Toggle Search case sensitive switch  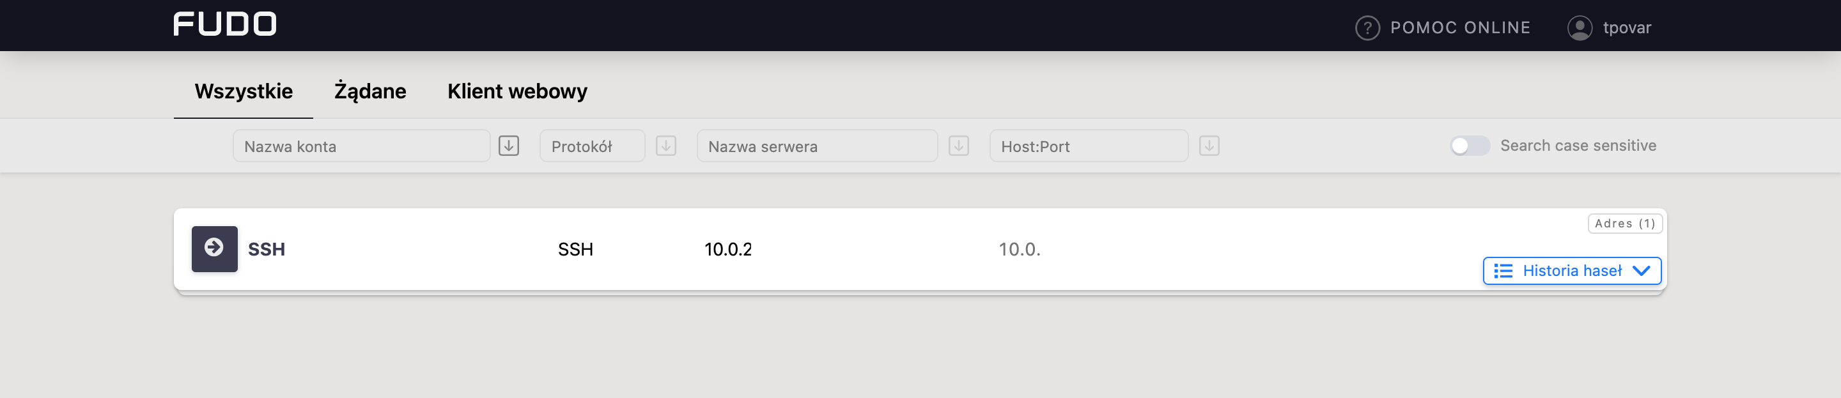(x=1470, y=146)
